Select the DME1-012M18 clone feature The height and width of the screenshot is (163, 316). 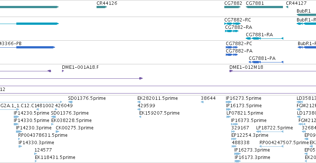[273, 71]
